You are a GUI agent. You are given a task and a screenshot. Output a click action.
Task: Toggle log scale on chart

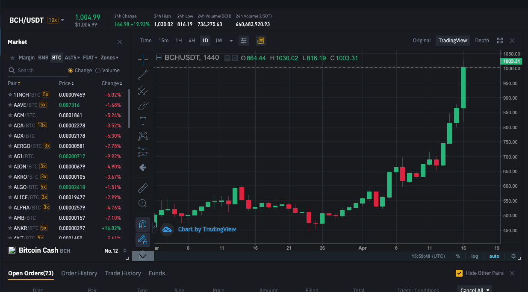[x=475, y=256]
